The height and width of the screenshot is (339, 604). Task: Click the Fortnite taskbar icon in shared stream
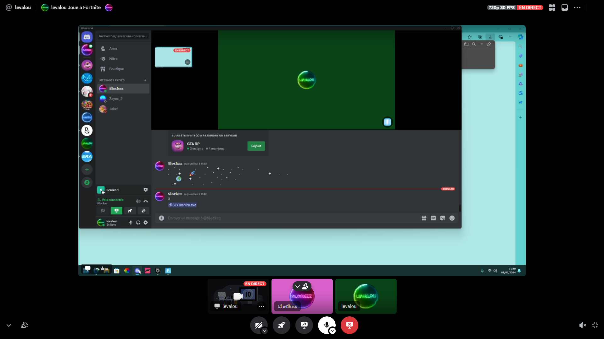168,271
